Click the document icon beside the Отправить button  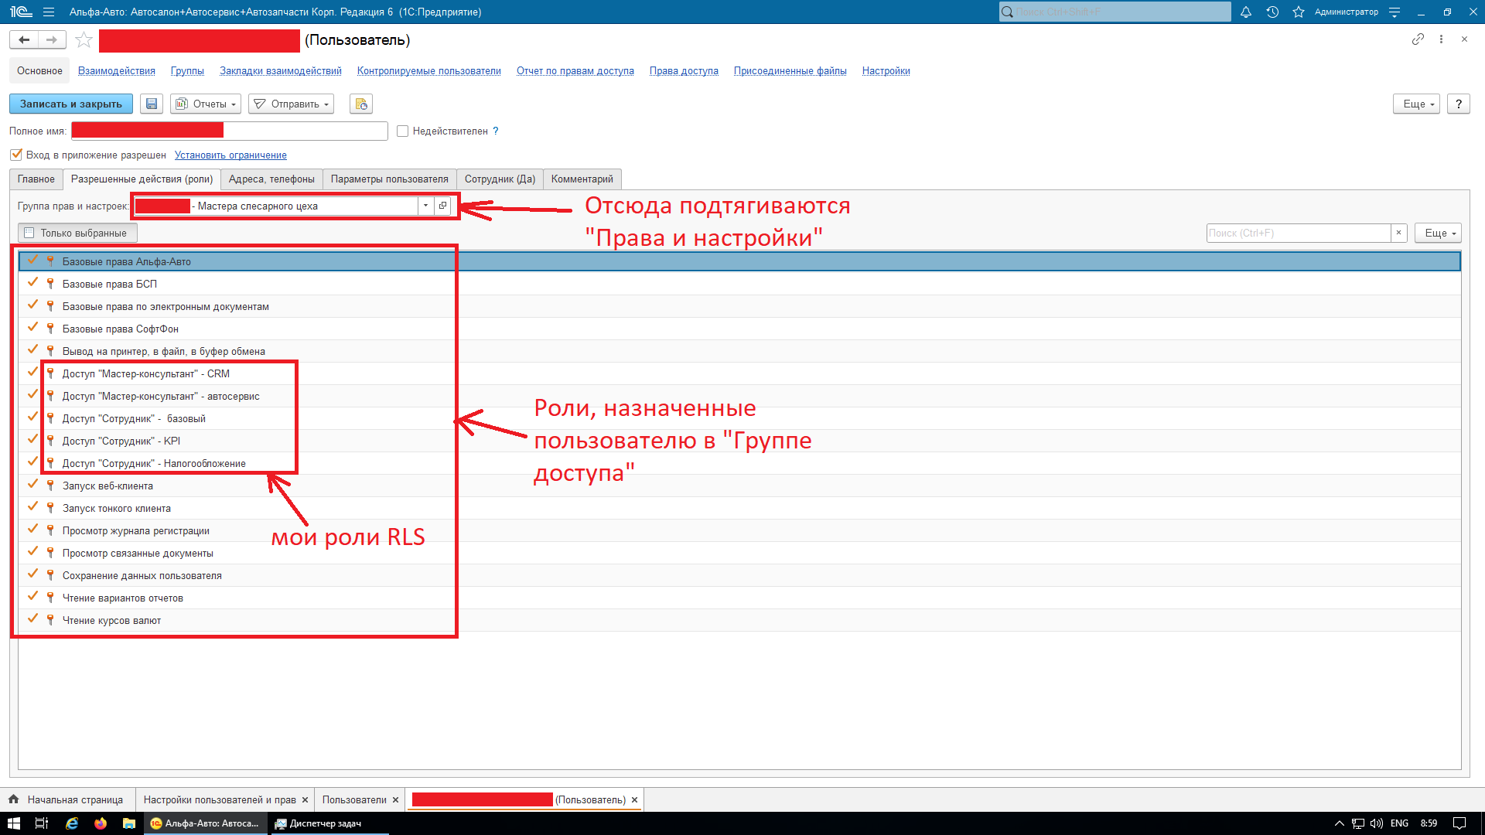361,104
